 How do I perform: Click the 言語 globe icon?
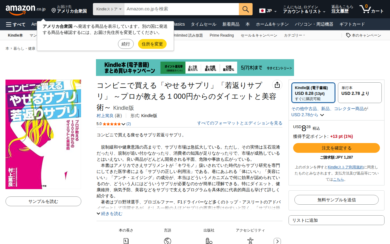[x=168, y=241]
